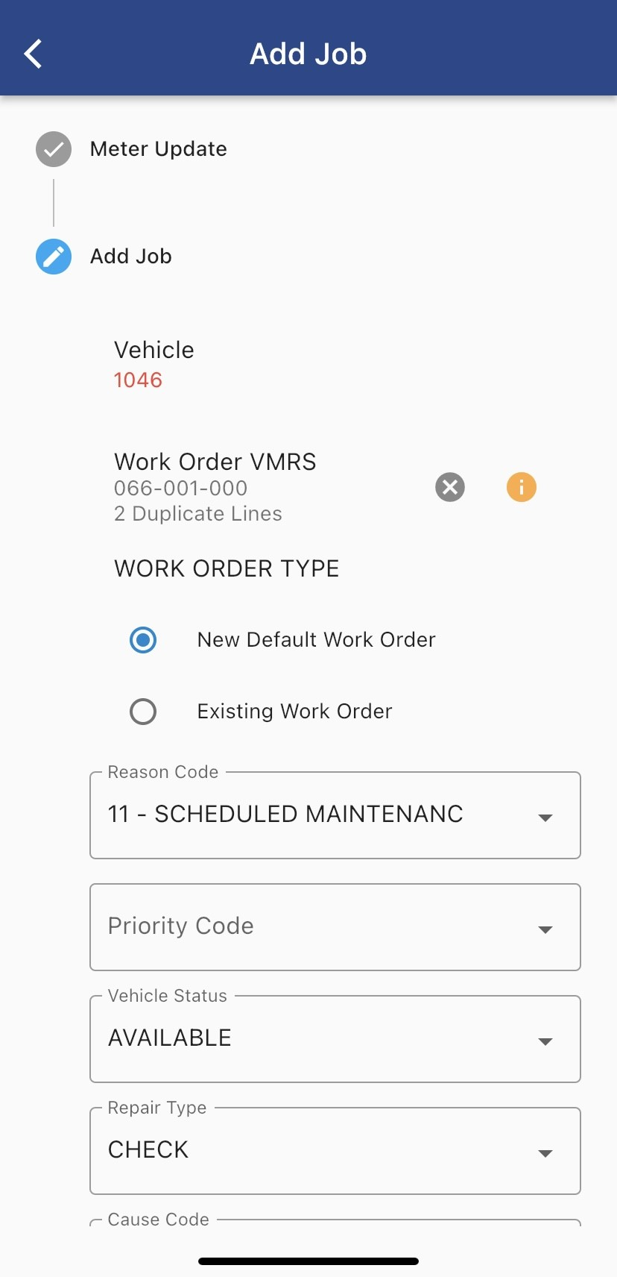617x1277 pixels.
Task: Tap the Reason Code dropdown arrow
Action: tap(545, 818)
